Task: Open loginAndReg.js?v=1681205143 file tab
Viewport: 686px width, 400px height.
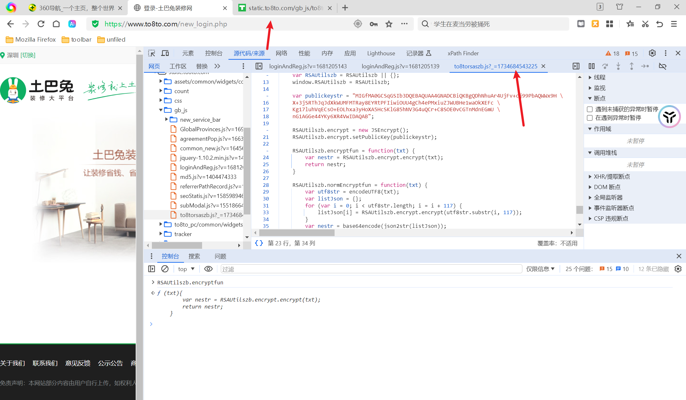Action: point(308,66)
